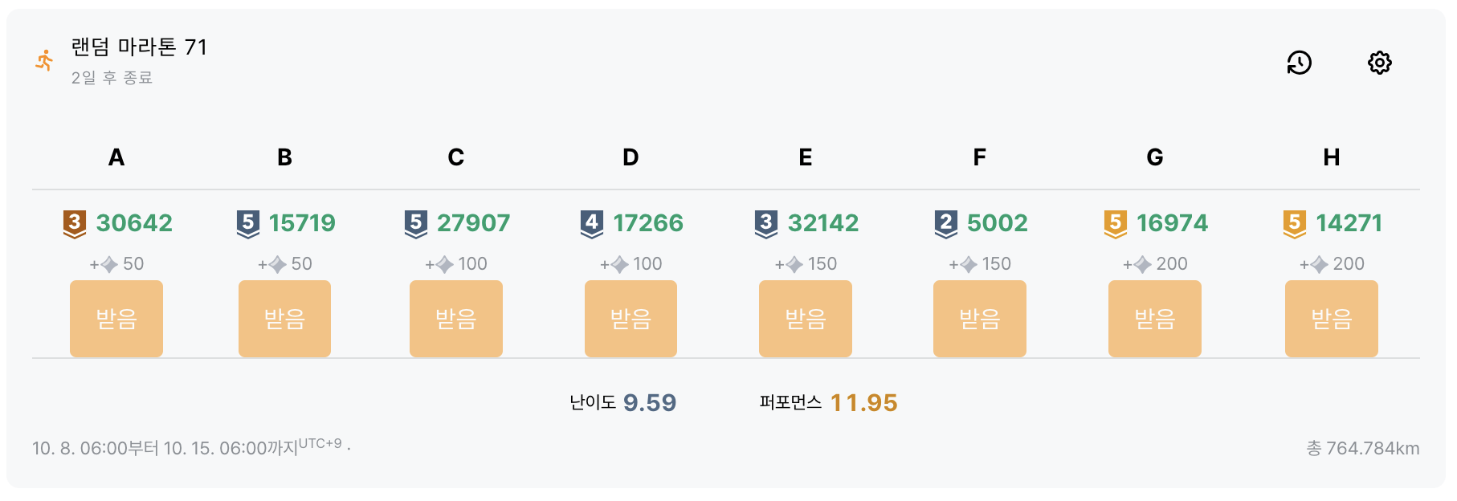Screen dimensions: 1457x501
Task: Select the column header B
Action: pos(284,157)
